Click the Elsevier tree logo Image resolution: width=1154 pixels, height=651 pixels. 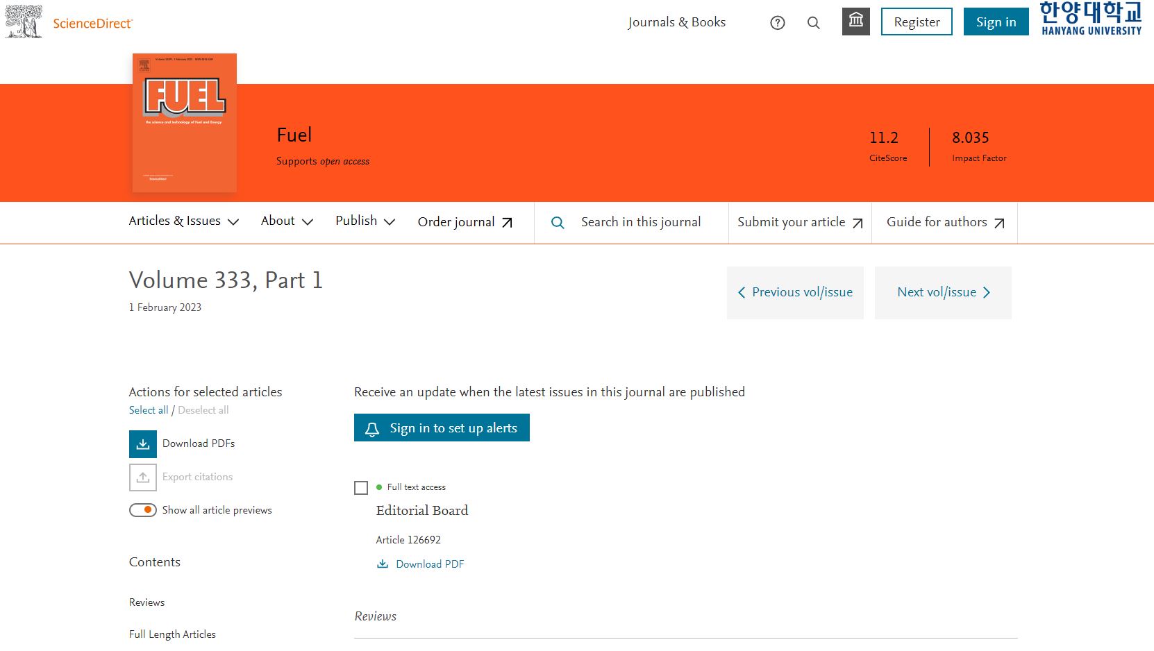[24, 22]
